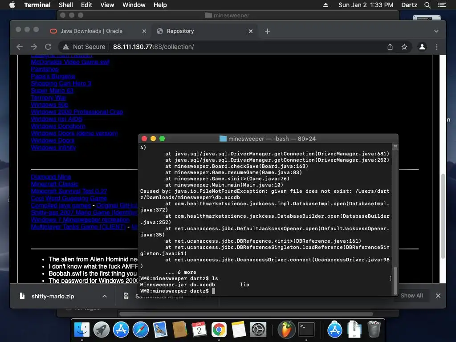Viewport: 456px width, 342px height.
Task: Expand Chrome tab search chevron
Action: pos(436,31)
